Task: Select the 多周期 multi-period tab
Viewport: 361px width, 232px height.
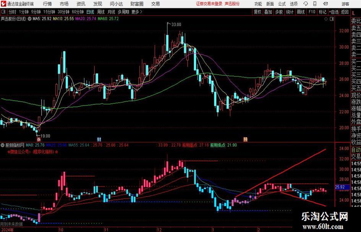Action: (x=123, y=12)
